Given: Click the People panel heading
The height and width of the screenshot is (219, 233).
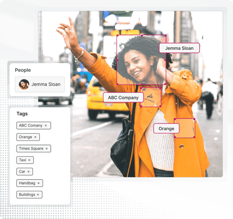Looking at the screenshot, I should [x=23, y=70].
